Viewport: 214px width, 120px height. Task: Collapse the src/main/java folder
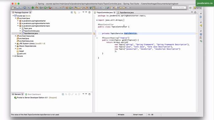click(x=16, y=18)
